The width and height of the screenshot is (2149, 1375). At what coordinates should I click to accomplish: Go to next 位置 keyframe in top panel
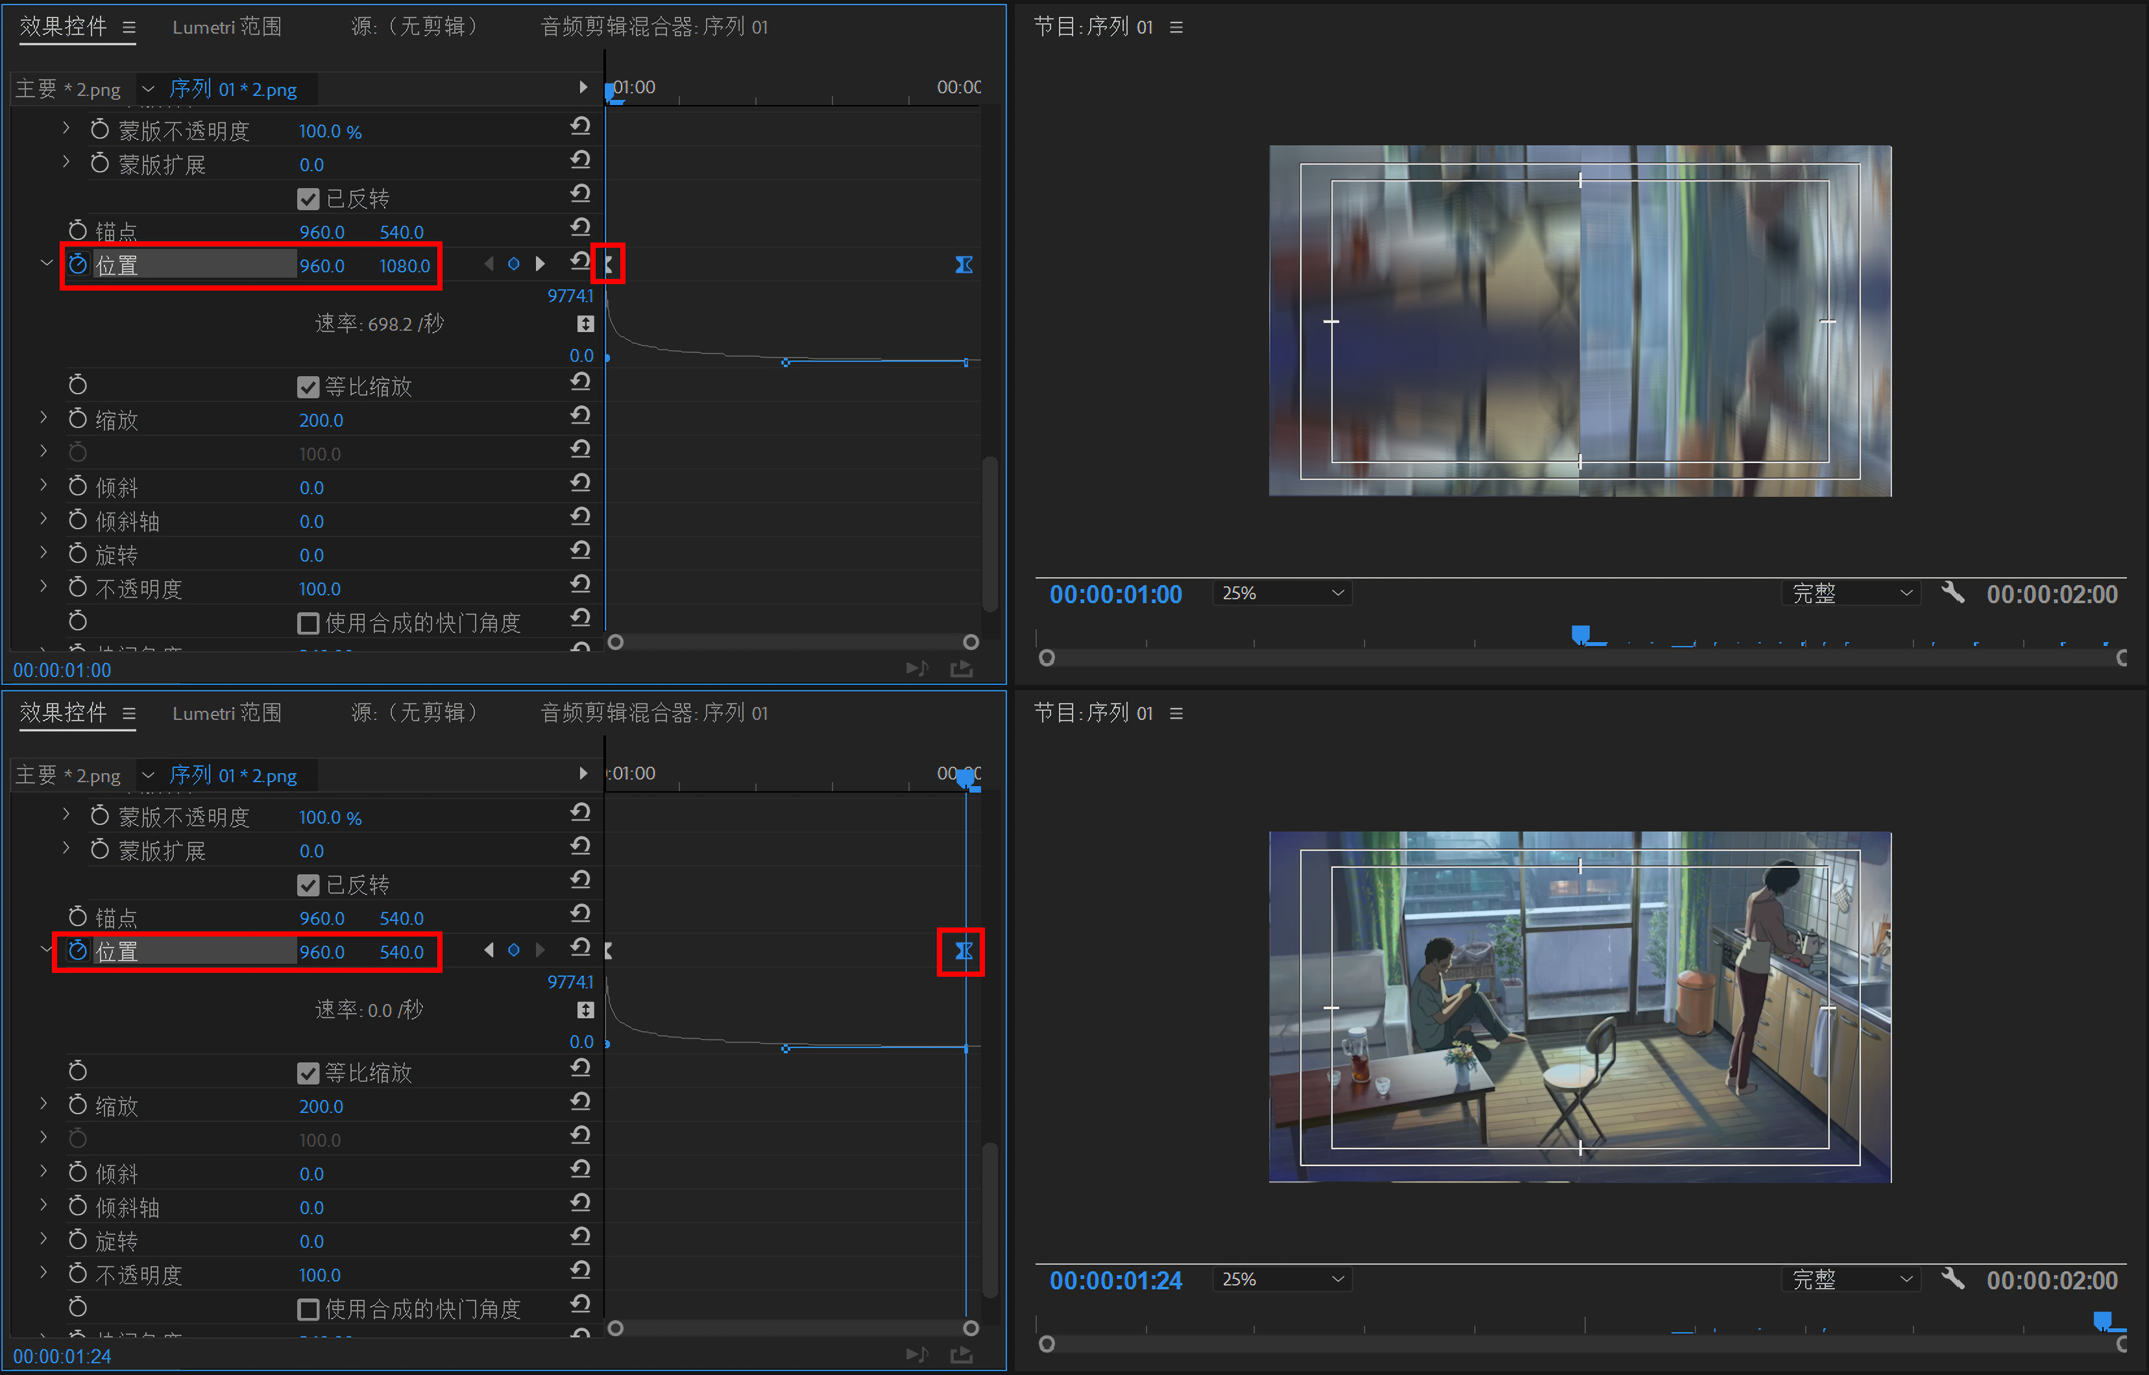(539, 264)
